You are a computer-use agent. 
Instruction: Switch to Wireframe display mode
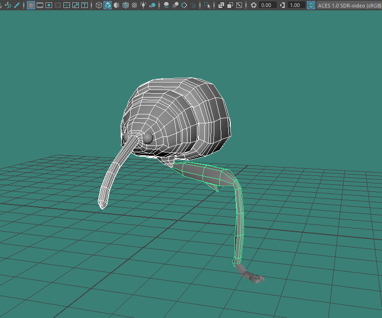99,5
